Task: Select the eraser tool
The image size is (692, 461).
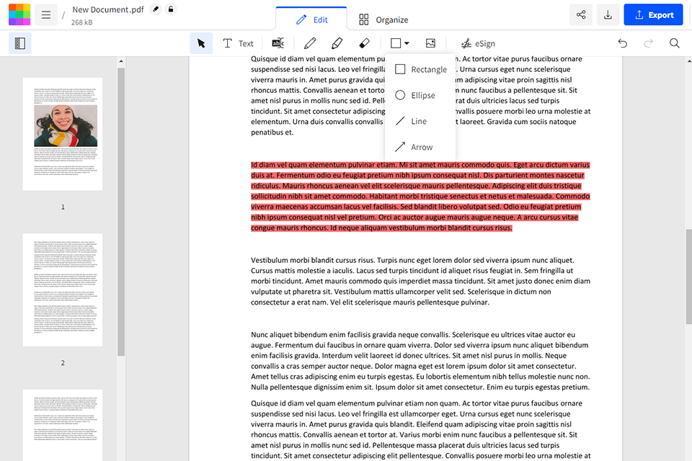Action: point(364,43)
